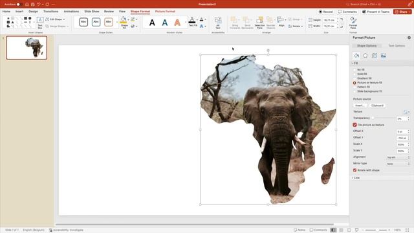Click the Insert... picture source button
414x233 pixels.
(360, 105)
